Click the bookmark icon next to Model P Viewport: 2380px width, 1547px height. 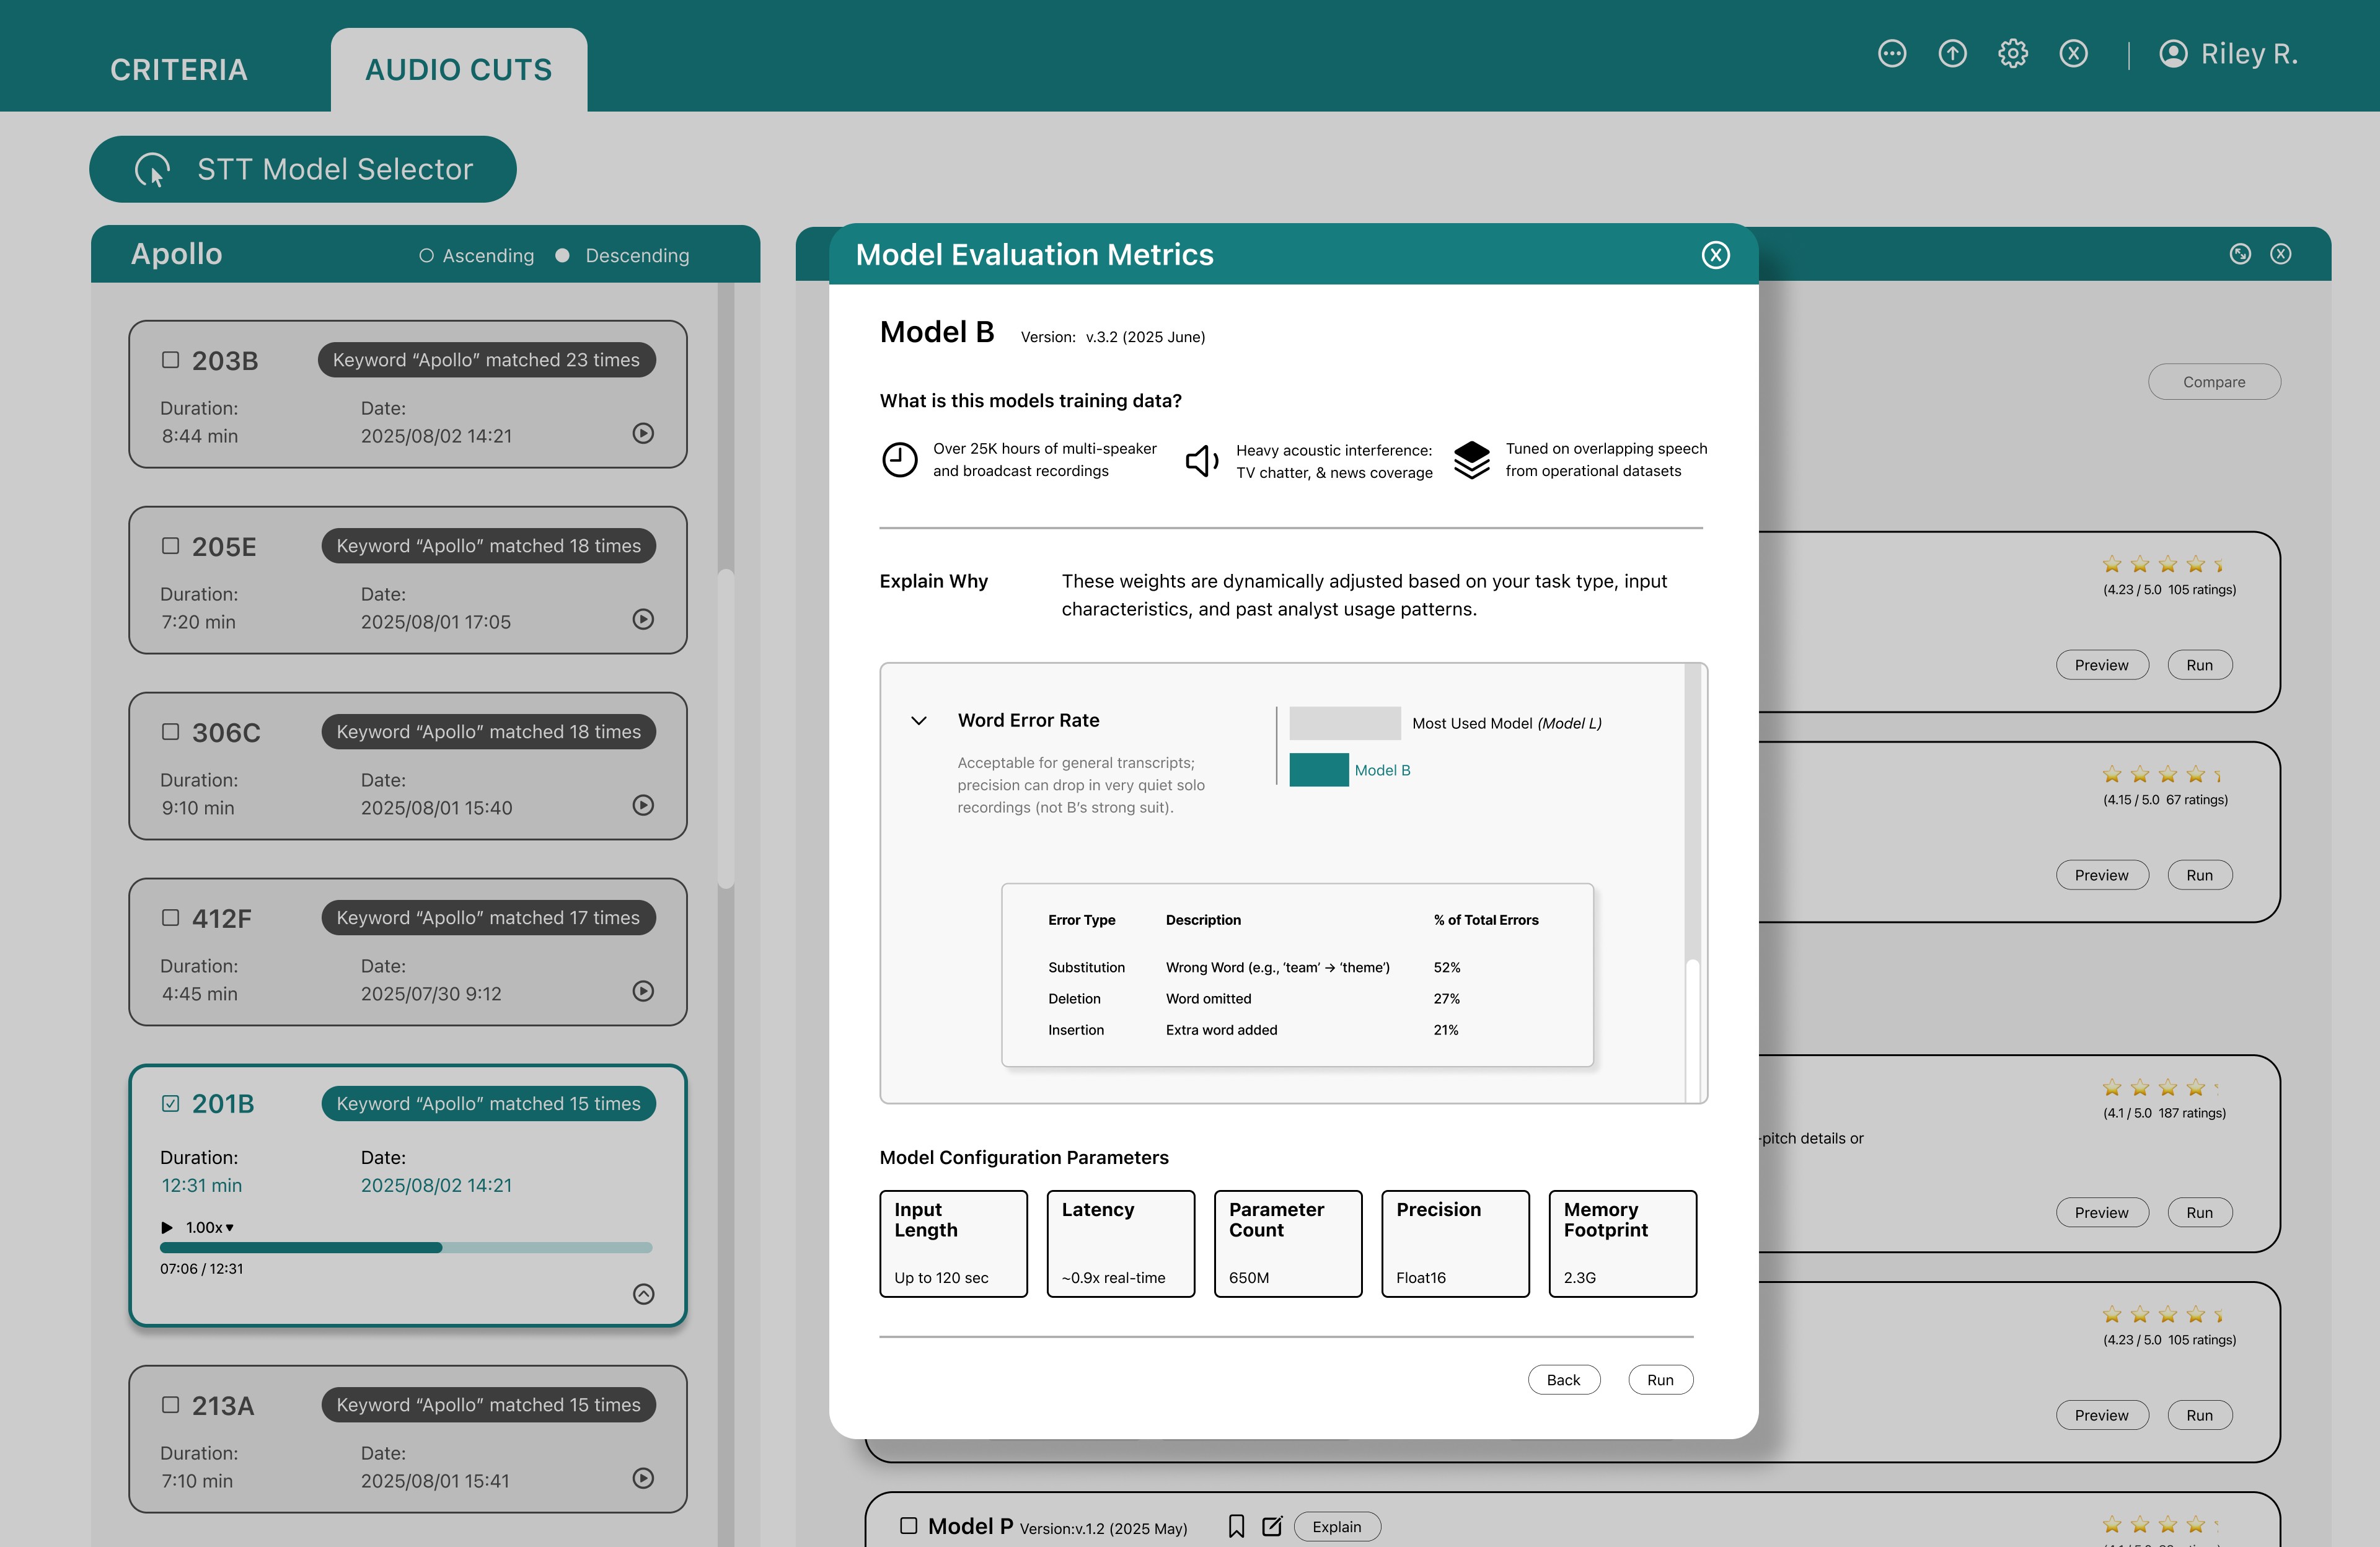pyautogui.click(x=1236, y=1526)
